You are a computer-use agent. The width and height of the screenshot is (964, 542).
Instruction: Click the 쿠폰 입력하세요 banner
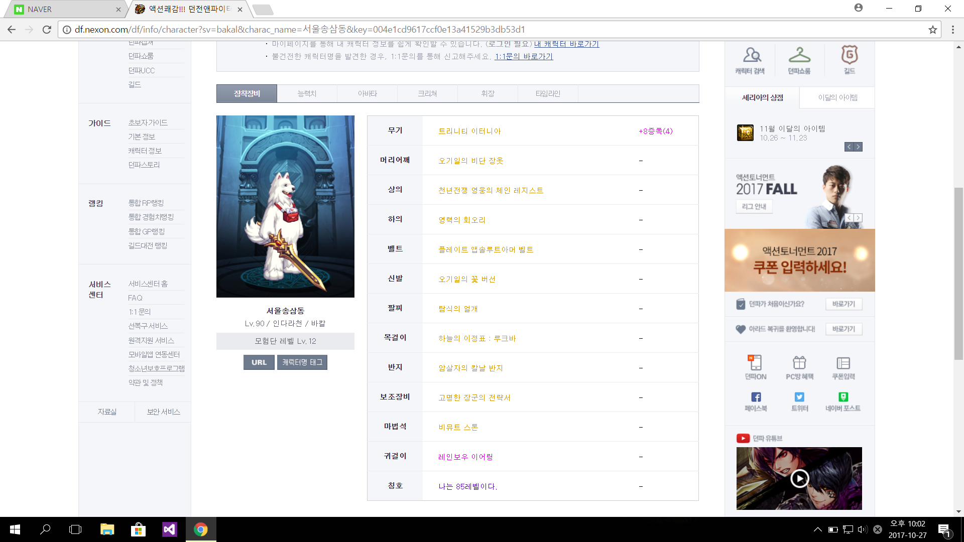coord(799,260)
